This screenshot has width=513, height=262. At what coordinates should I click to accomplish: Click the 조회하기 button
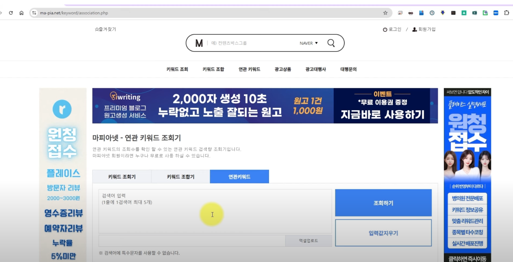point(383,202)
